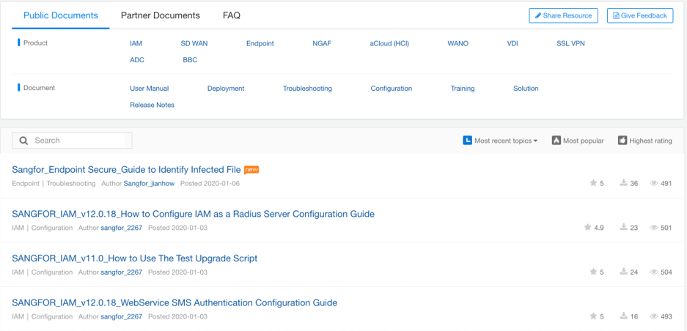This screenshot has width=687, height=331.
Task: Filter documents by Solution
Action: (x=526, y=89)
